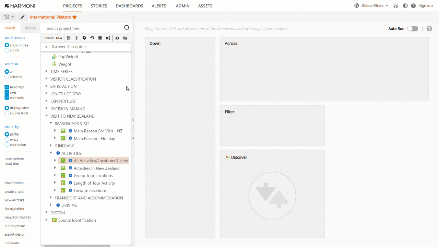Image resolution: width=439 pixels, height=247 pixels.
Task: Click expand-right arrow on panel splitter
Action: click(x=133, y=138)
